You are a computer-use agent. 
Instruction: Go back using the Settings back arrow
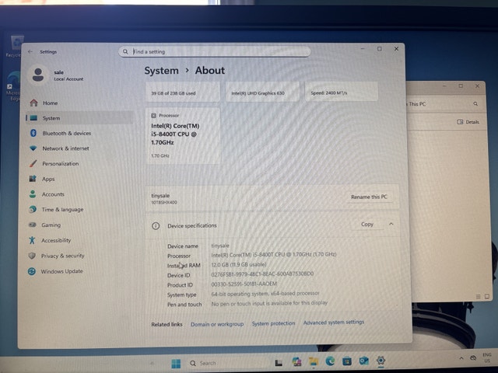[30, 51]
